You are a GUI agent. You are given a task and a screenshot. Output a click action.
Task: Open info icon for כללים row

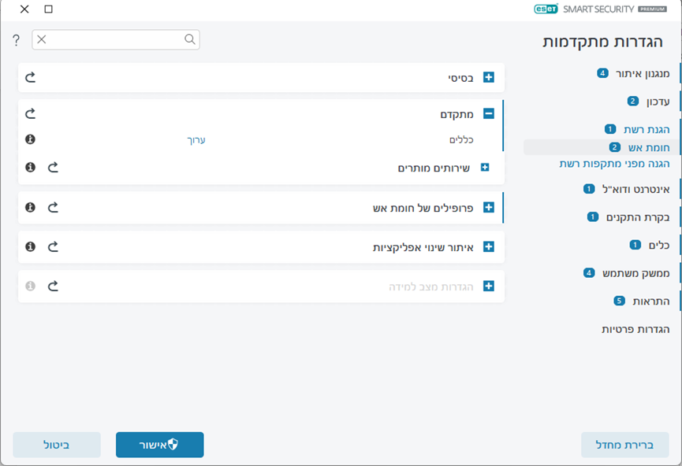point(30,139)
